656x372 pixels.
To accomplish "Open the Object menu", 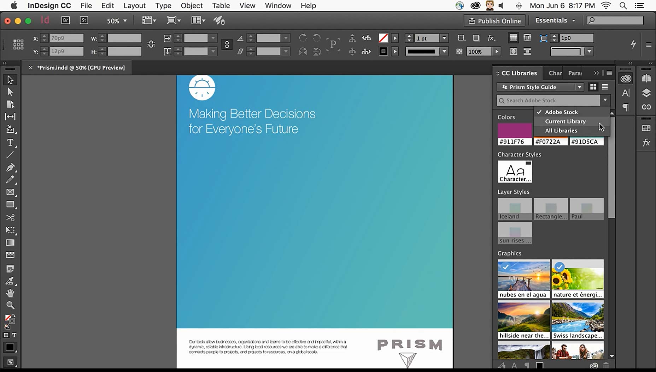I will 192,6.
